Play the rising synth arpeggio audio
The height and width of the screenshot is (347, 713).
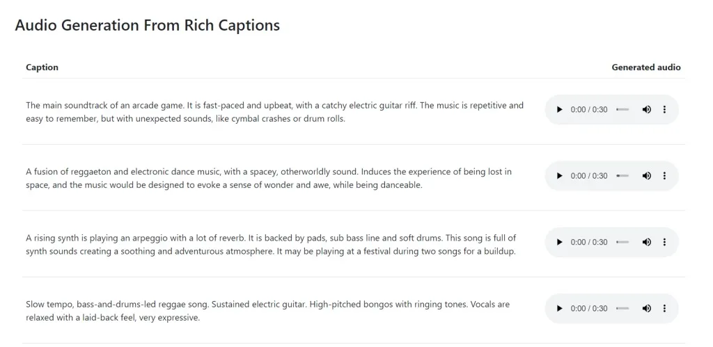pos(559,242)
